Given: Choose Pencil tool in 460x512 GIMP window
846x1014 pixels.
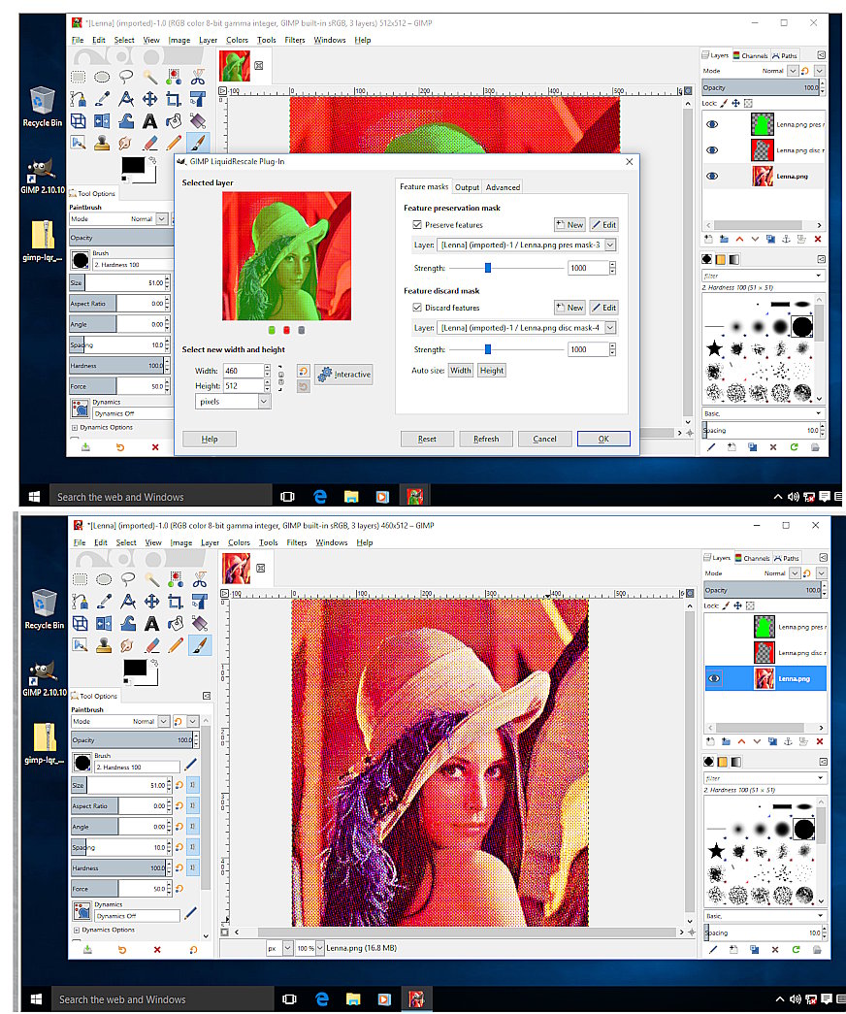Looking at the screenshot, I should click(176, 645).
